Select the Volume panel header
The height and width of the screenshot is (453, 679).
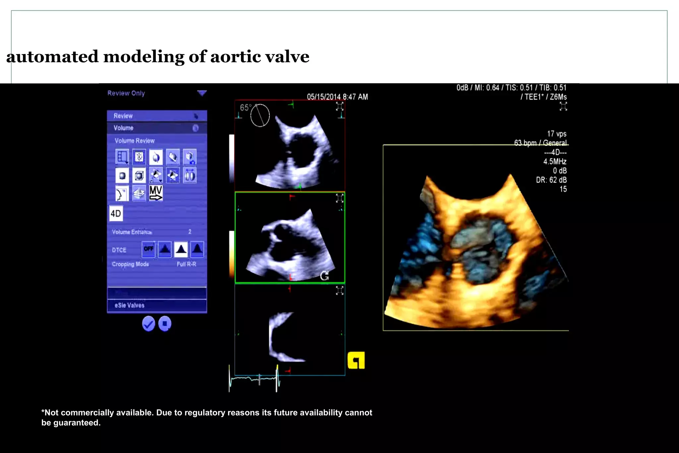pos(157,128)
